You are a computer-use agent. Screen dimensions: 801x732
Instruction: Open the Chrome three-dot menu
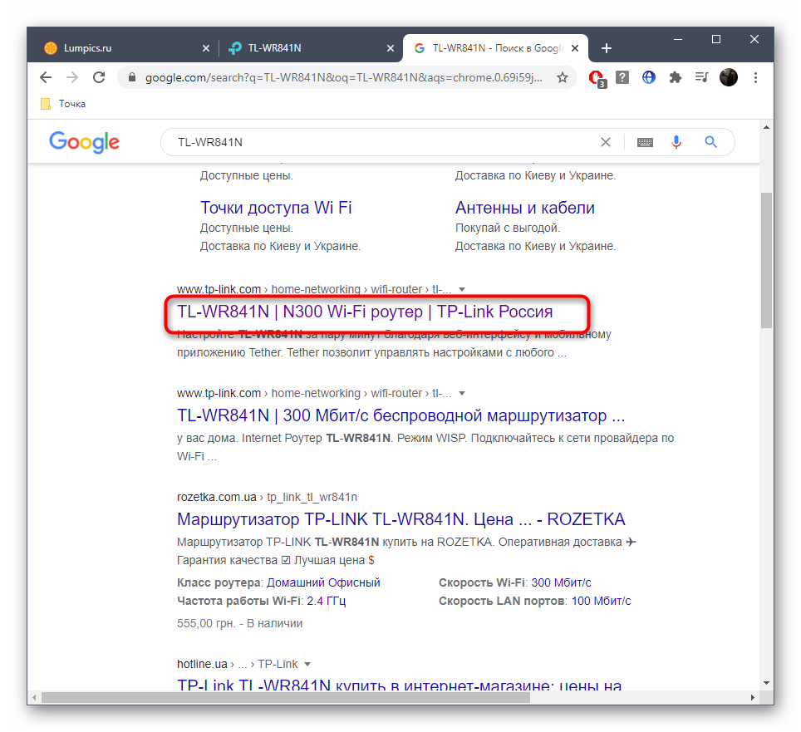click(755, 77)
